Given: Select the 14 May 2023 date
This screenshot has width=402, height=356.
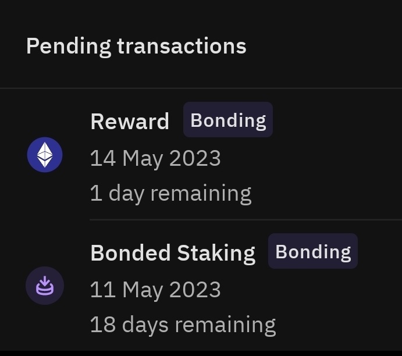Looking at the screenshot, I should (x=155, y=158).
